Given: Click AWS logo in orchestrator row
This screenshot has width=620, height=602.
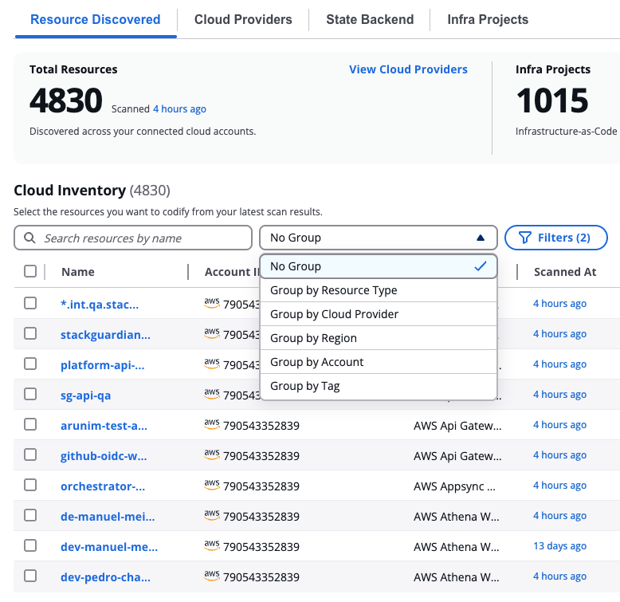Looking at the screenshot, I should click(212, 486).
